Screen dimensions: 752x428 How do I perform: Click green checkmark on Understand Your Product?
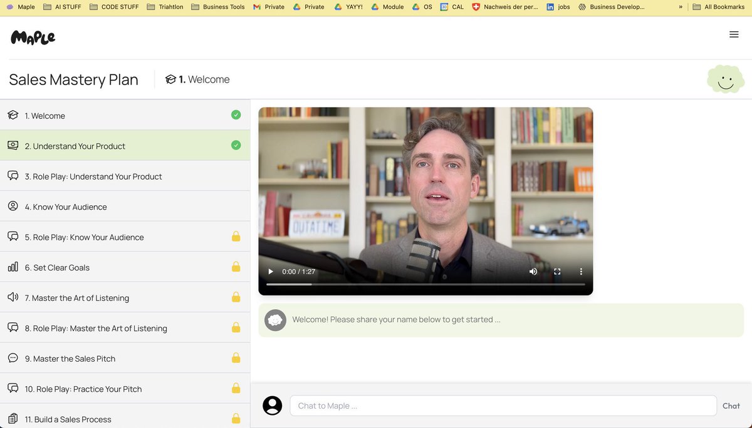(236, 145)
